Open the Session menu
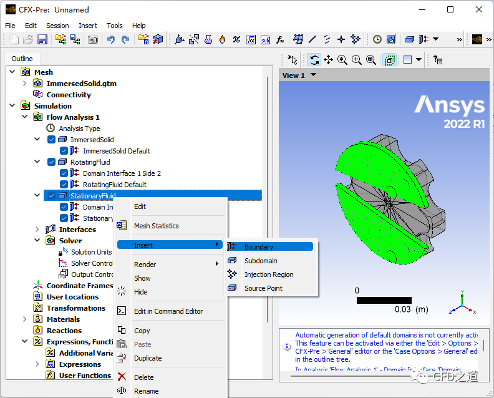This screenshot has width=494, height=398. (x=57, y=26)
